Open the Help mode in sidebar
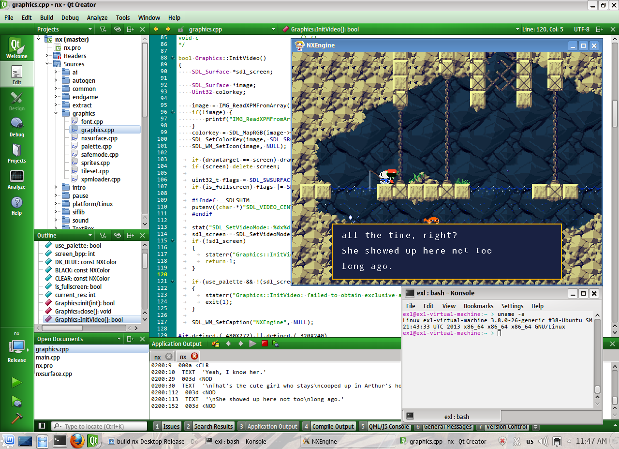This screenshot has width=619, height=449. pos(17,206)
